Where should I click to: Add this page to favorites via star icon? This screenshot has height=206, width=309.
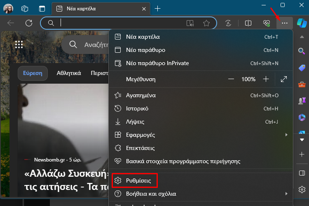tap(206, 23)
